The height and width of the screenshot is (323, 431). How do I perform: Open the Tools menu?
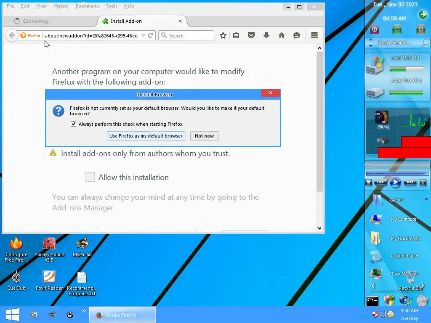click(112, 6)
